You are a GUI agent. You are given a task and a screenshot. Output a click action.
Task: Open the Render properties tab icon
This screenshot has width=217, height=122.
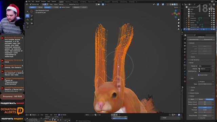coord(185,43)
